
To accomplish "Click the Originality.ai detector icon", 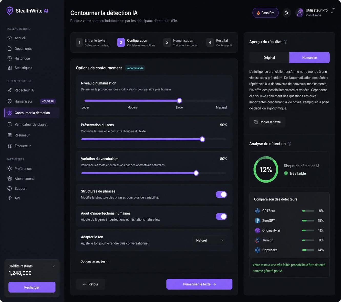I will coord(257,230).
